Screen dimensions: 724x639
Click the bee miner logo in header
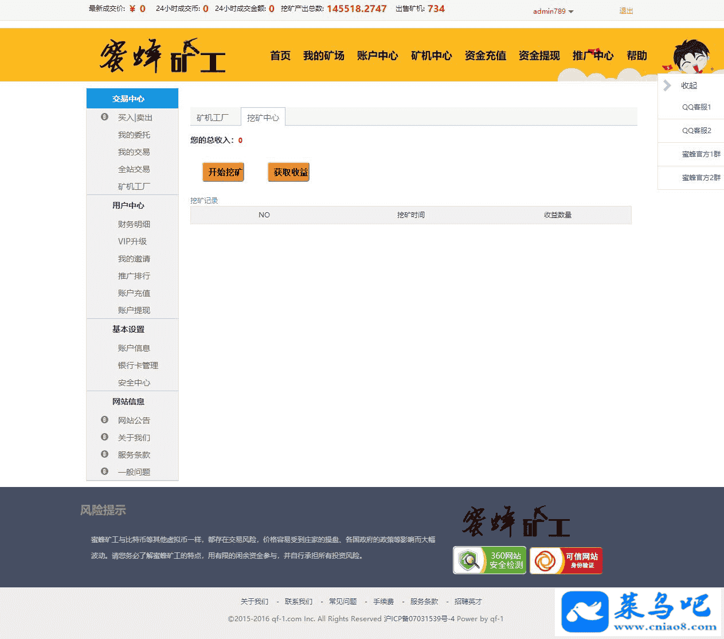pyautogui.click(x=162, y=56)
